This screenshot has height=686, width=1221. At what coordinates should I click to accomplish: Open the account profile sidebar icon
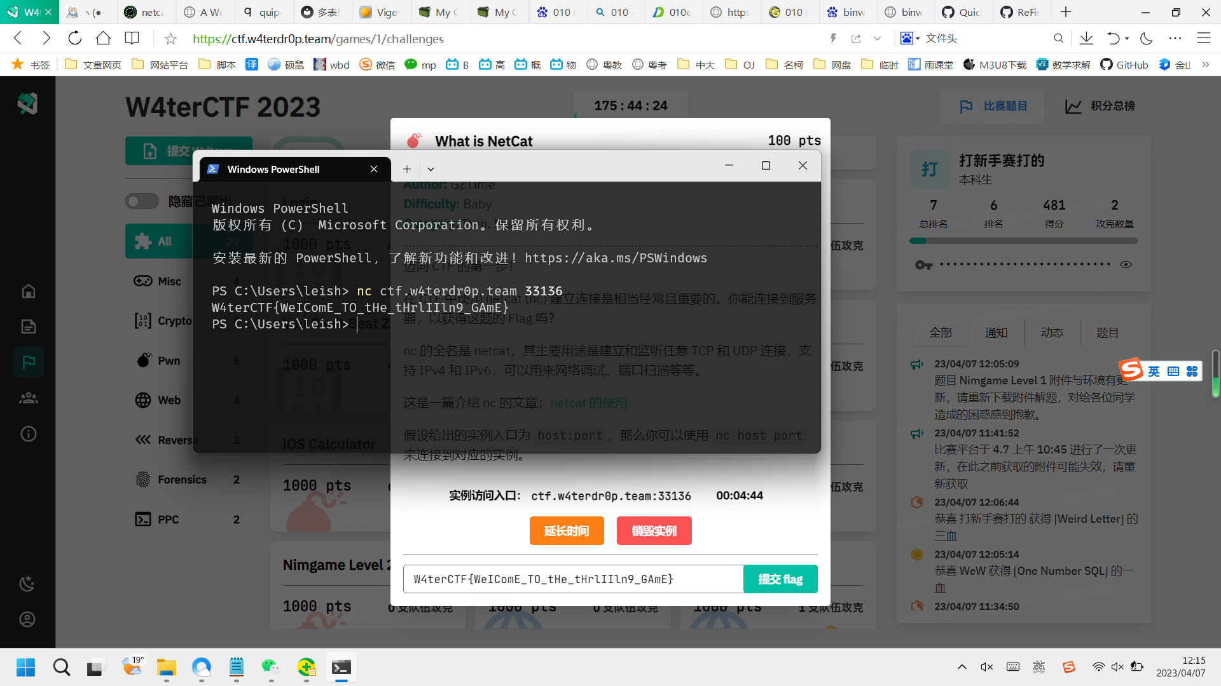tap(27, 619)
